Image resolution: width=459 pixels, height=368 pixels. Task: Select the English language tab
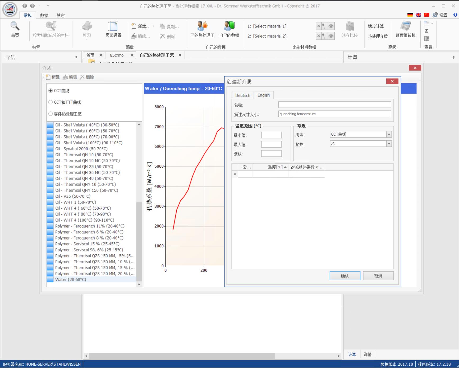pos(264,95)
